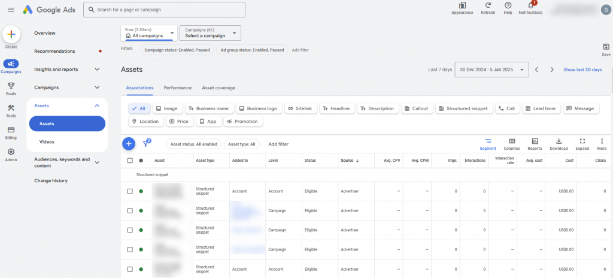613x278 pixels.
Task: Switch to the Performance tab
Action: tap(178, 88)
